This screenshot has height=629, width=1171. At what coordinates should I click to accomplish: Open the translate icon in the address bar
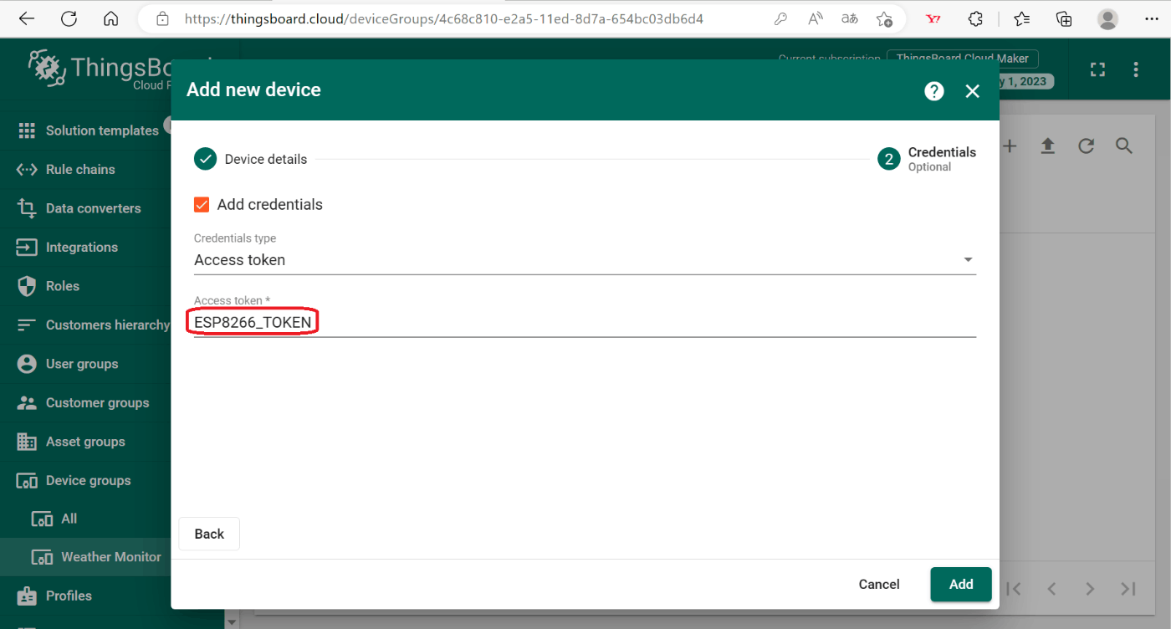849,18
